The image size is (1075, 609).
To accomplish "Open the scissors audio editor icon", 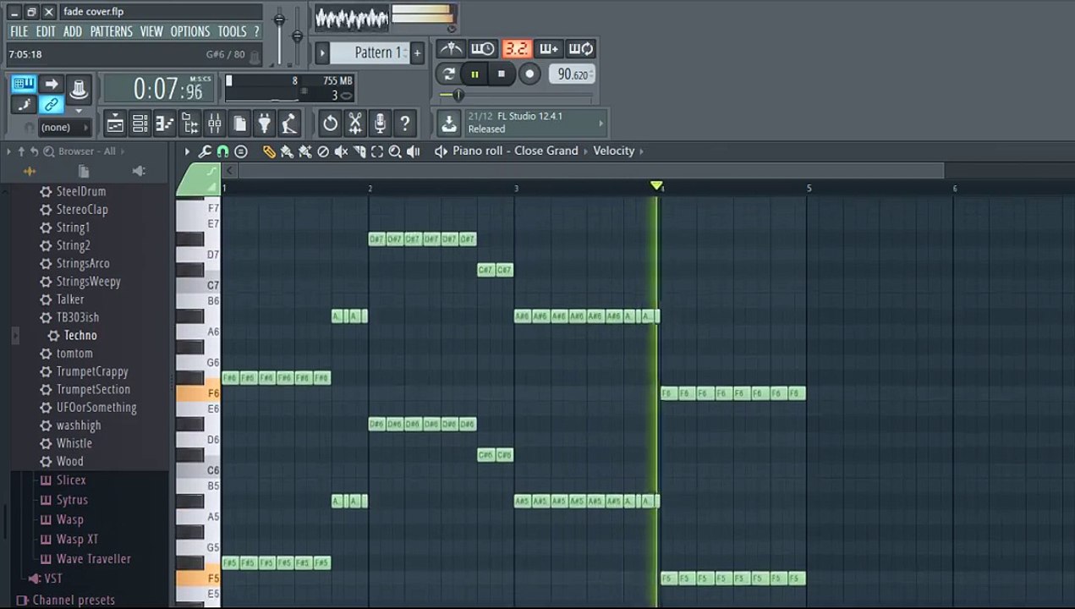I will pos(355,123).
